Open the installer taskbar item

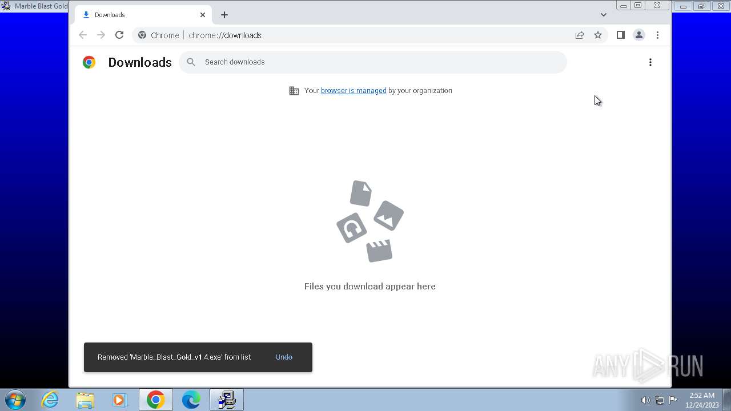pyautogui.click(x=227, y=400)
